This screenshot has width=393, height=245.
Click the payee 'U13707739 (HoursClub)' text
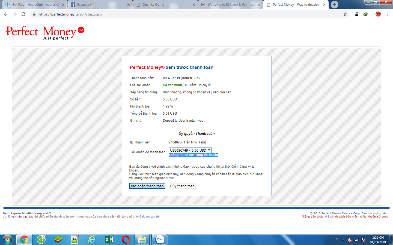tap(181, 78)
